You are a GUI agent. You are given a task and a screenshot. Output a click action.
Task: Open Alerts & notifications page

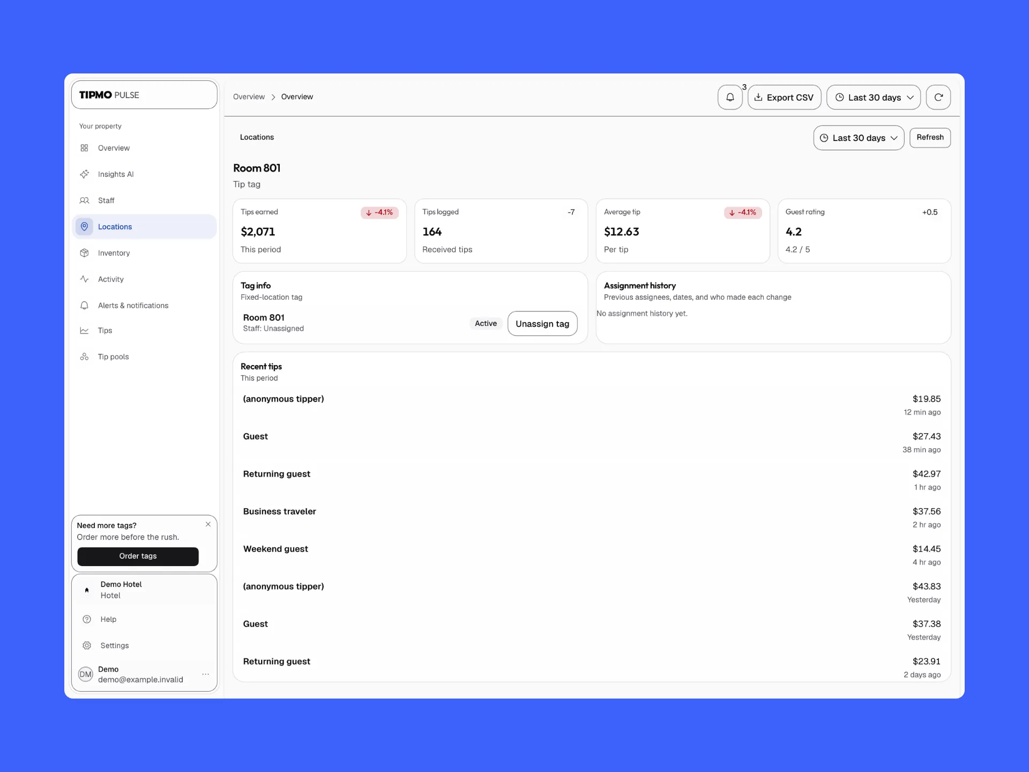pyautogui.click(x=144, y=306)
